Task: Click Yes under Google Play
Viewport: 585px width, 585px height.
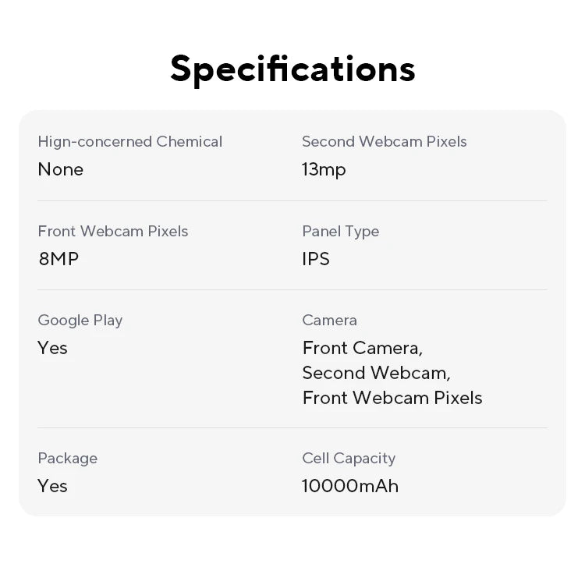Action: 53,348
